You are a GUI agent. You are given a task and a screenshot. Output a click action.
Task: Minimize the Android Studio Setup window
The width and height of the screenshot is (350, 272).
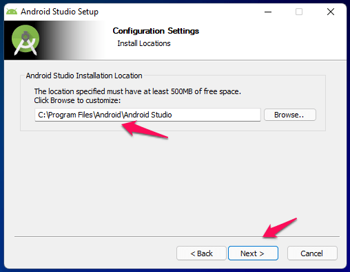click(268, 12)
